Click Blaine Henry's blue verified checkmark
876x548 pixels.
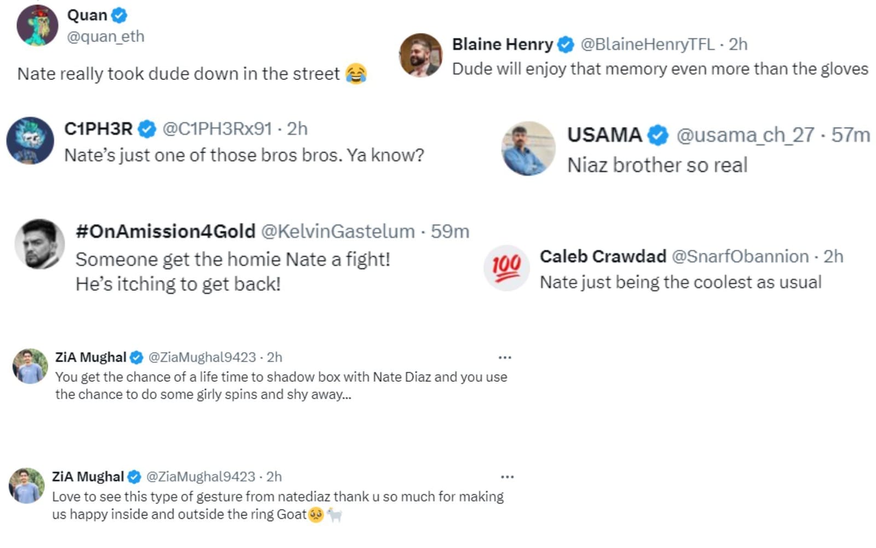[x=566, y=44]
